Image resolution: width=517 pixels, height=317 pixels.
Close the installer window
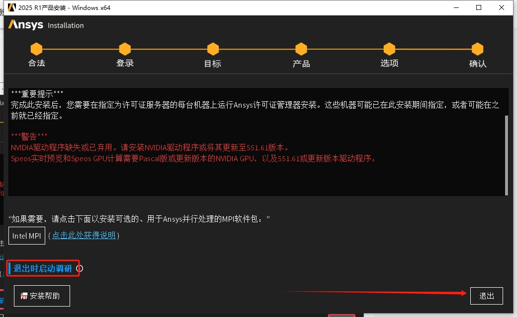tap(502, 7)
